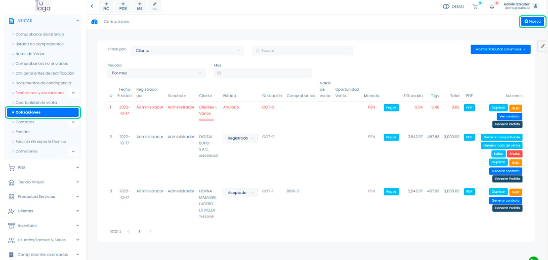This screenshot has width=548, height=260.
Task: Open the paintbrush theme settings icon
Action: [542, 46]
